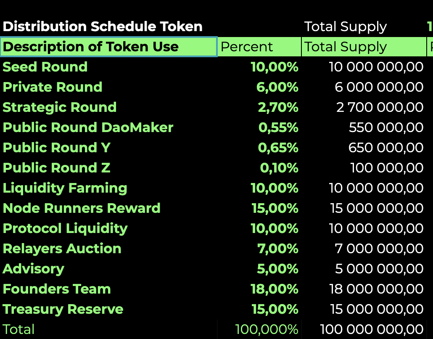Select the 7 000 000,00 supply cell

pyautogui.click(x=379, y=249)
